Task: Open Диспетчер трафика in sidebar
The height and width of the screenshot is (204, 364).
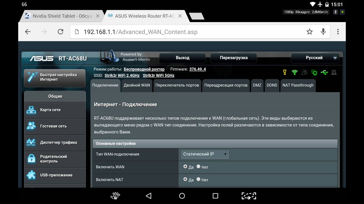Action: [55, 143]
